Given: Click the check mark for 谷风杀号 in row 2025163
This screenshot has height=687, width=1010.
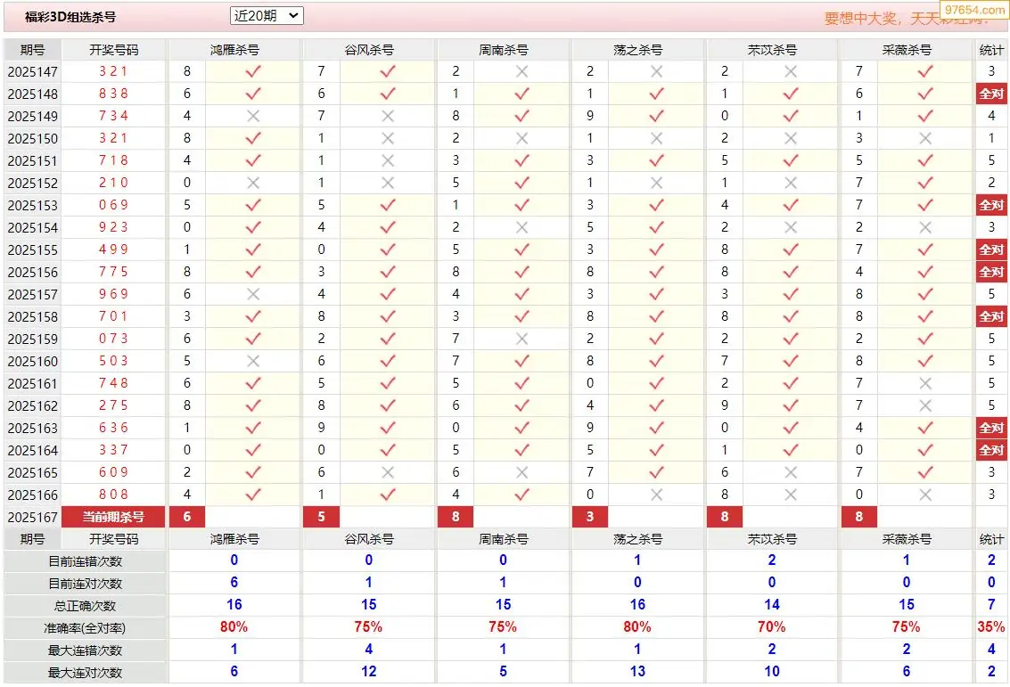Looking at the screenshot, I should click(388, 429).
